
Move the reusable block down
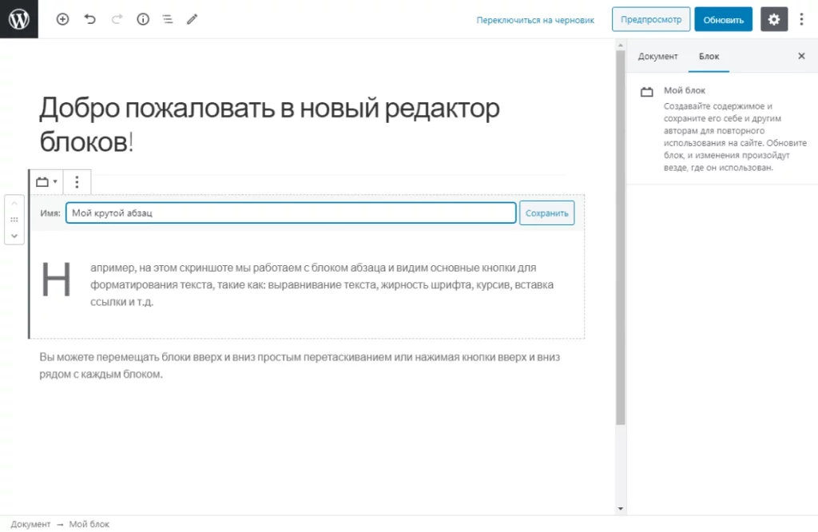tap(14, 236)
